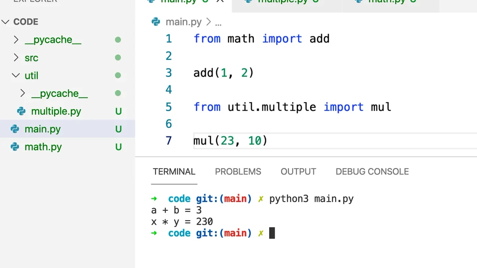Image resolution: width=477 pixels, height=268 pixels.
Task: Switch to the DEBUG CONSOLE tab
Action: [372, 172]
